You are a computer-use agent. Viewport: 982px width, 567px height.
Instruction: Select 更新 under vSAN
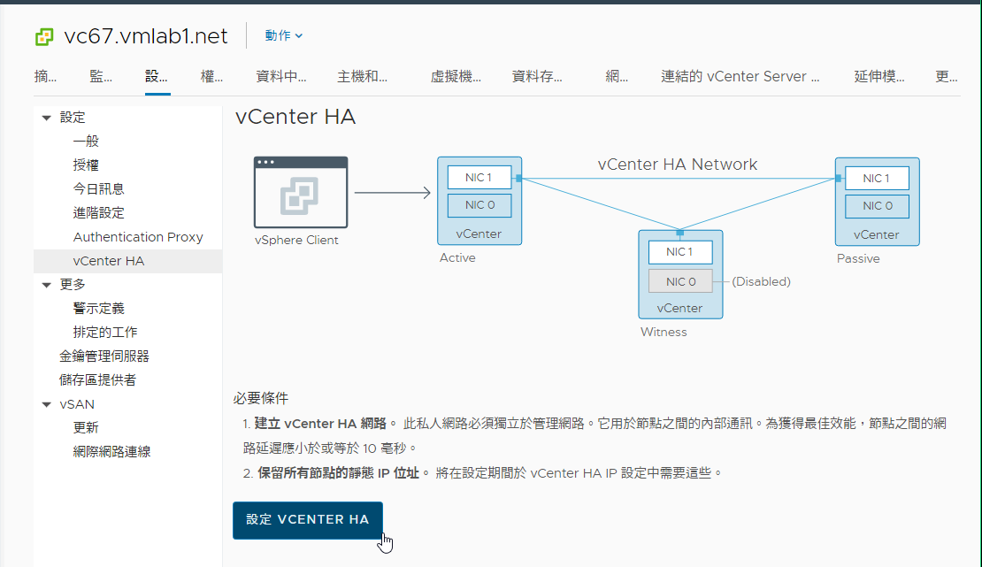(x=86, y=428)
